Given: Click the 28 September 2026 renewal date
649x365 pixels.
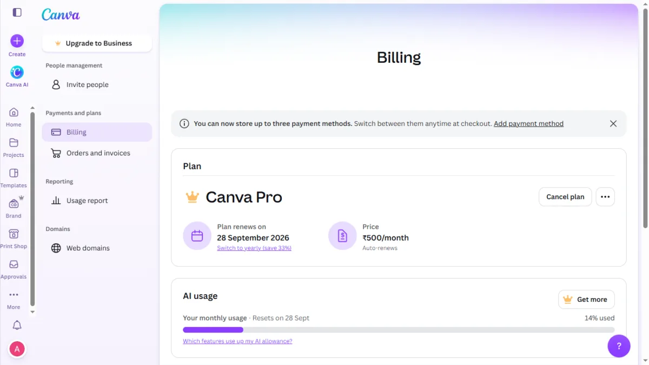Looking at the screenshot, I should pyautogui.click(x=253, y=238).
